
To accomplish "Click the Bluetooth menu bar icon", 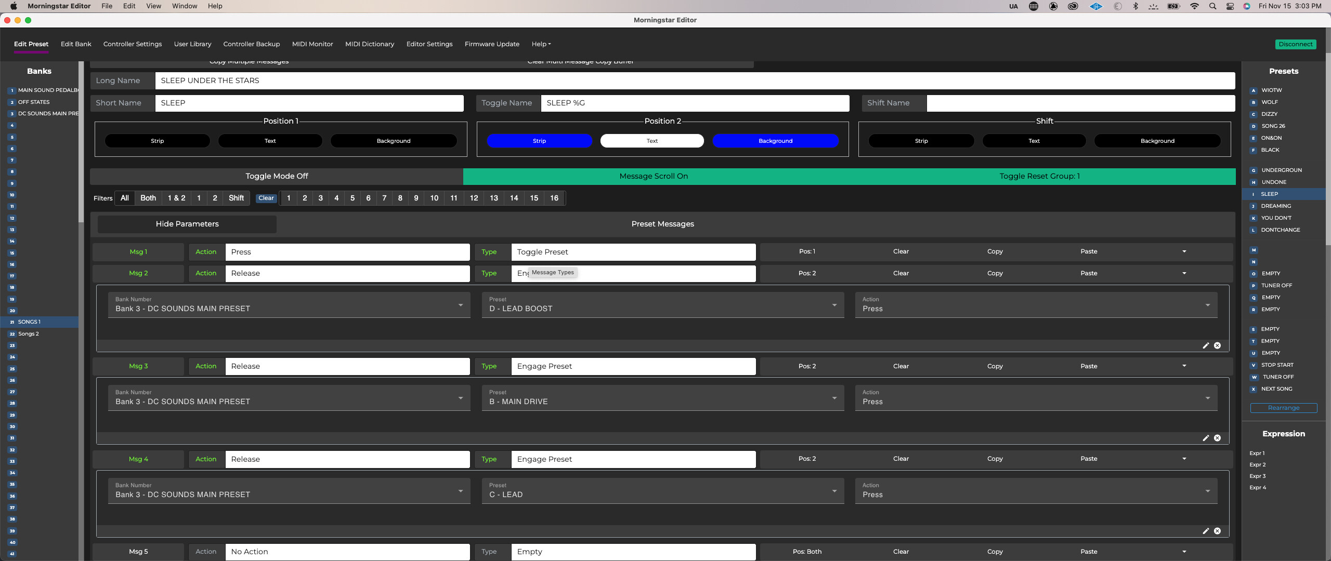I will point(1136,6).
